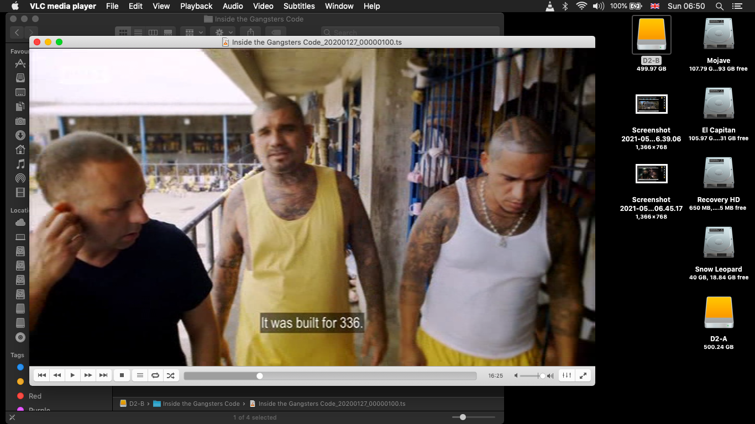Open Finder group-by dropdown
The height and width of the screenshot is (424, 755).
[x=193, y=33]
